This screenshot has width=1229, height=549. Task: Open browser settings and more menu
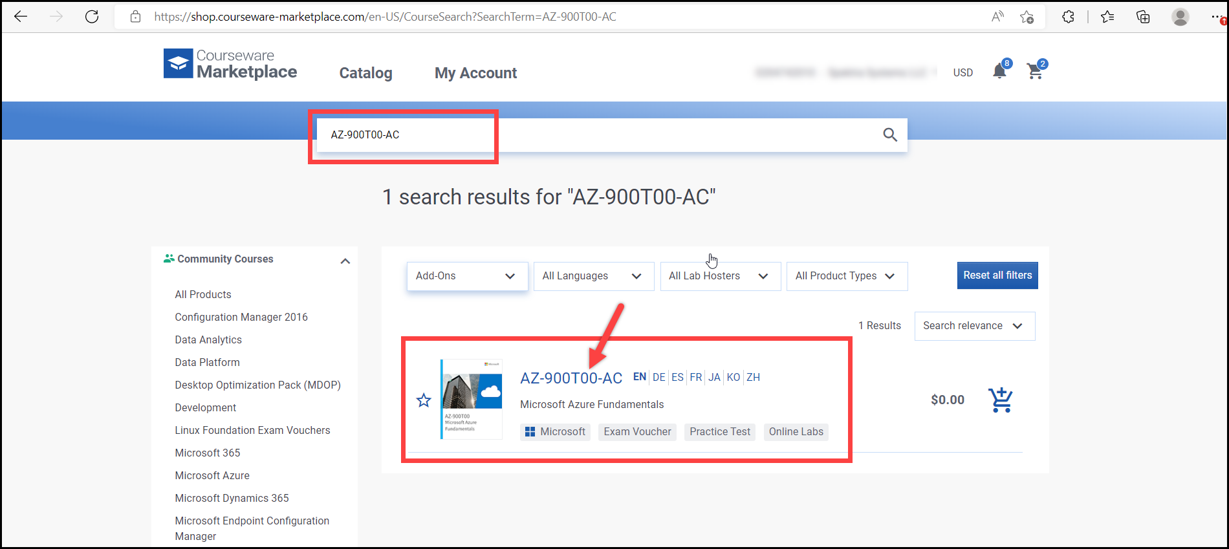point(1217,17)
